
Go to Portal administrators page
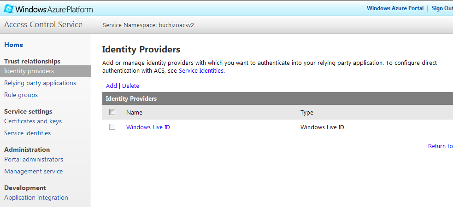(34, 160)
